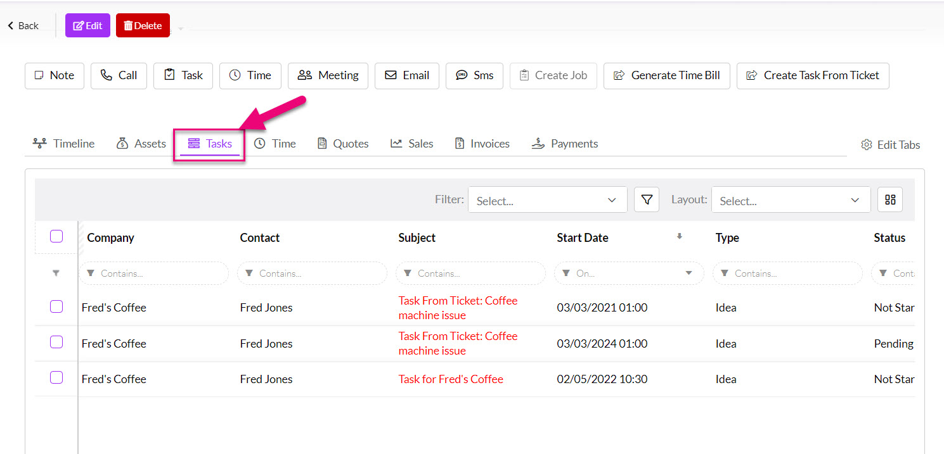Check the row dated 03/03/2021 01:00
Viewport: 944px width, 454px height.
pyautogui.click(x=56, y=306)
